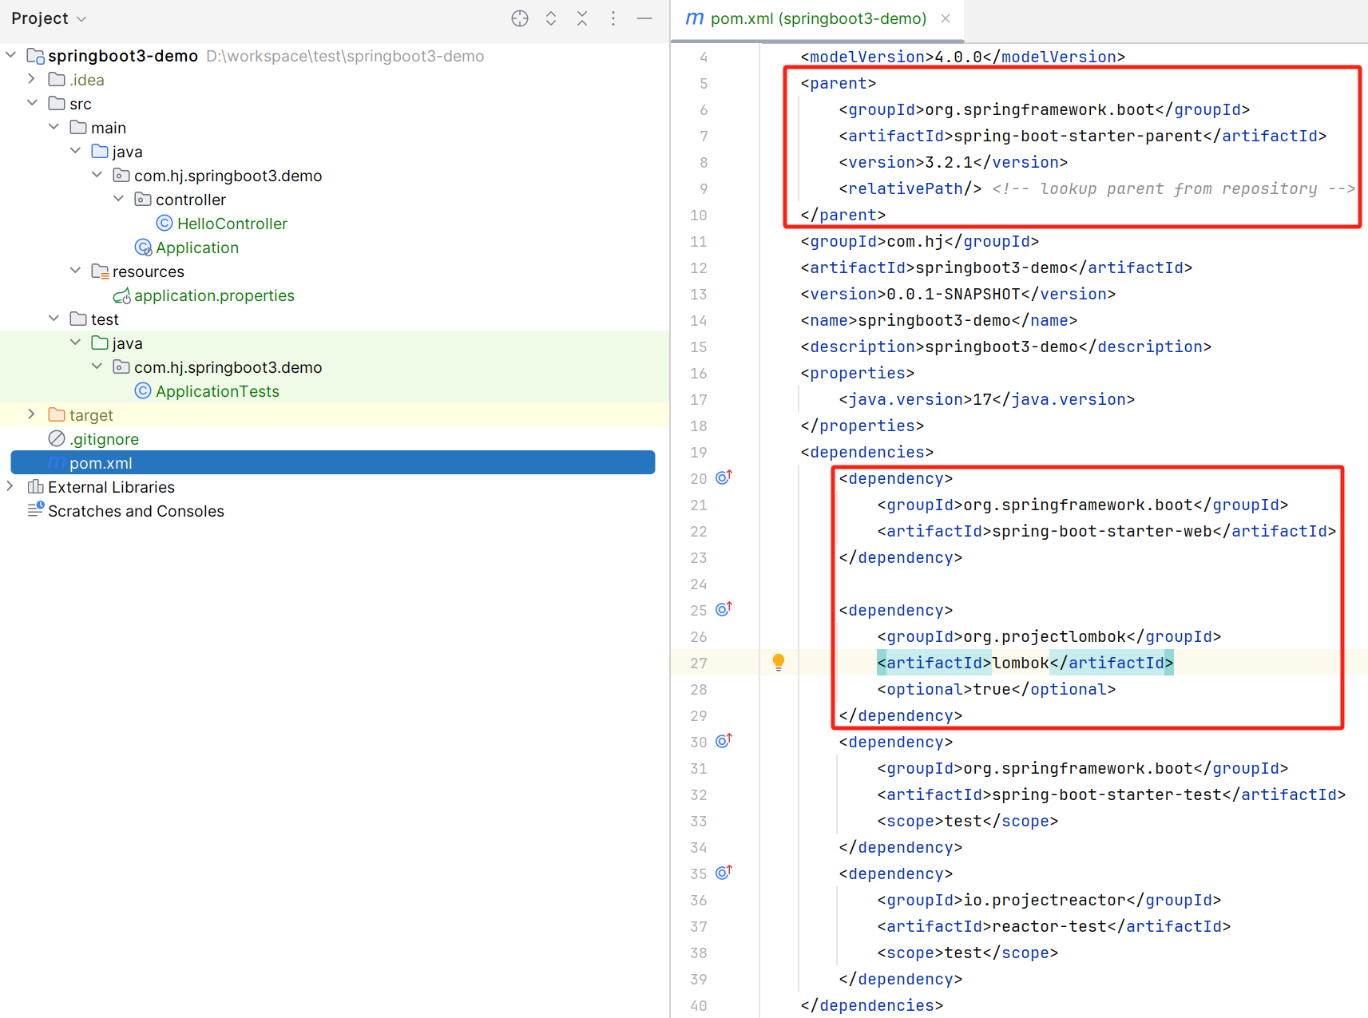Collapse the java folder under test
The image size is (1368, 1018).
point(75,343)
